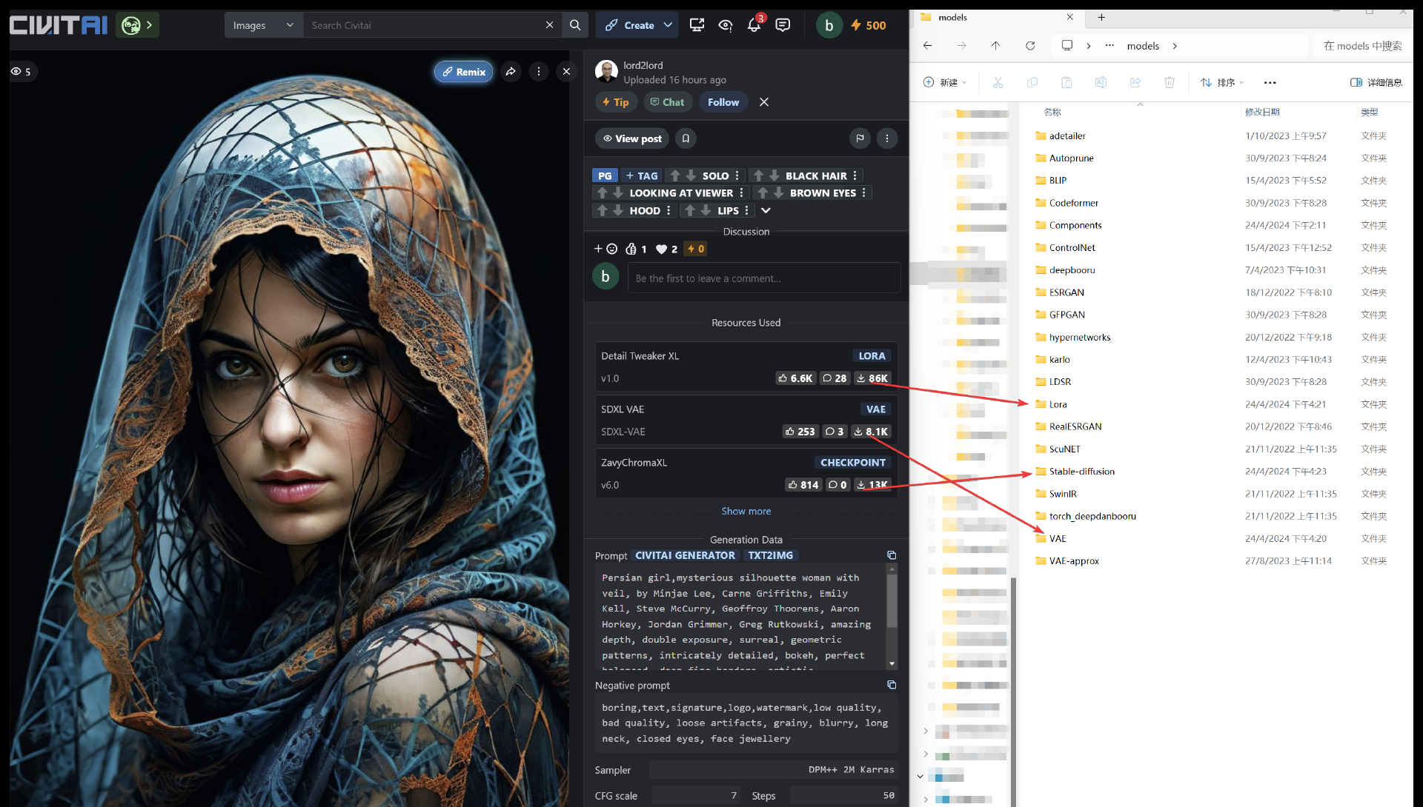Open the sort (排序) dropdown

1222,82
